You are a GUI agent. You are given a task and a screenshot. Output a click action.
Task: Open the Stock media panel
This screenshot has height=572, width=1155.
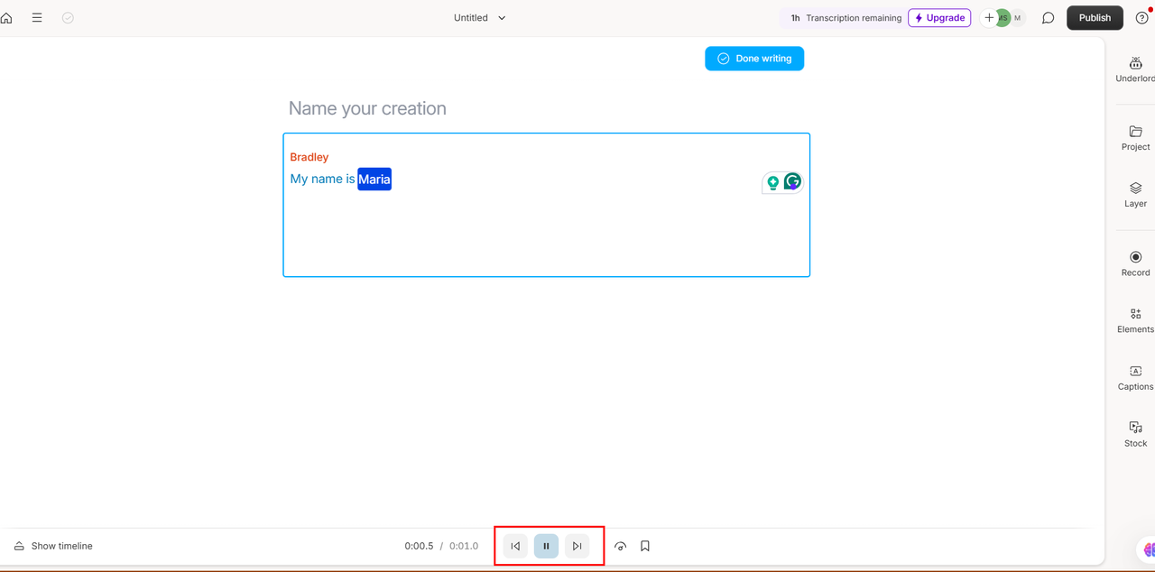point(1135,434)
